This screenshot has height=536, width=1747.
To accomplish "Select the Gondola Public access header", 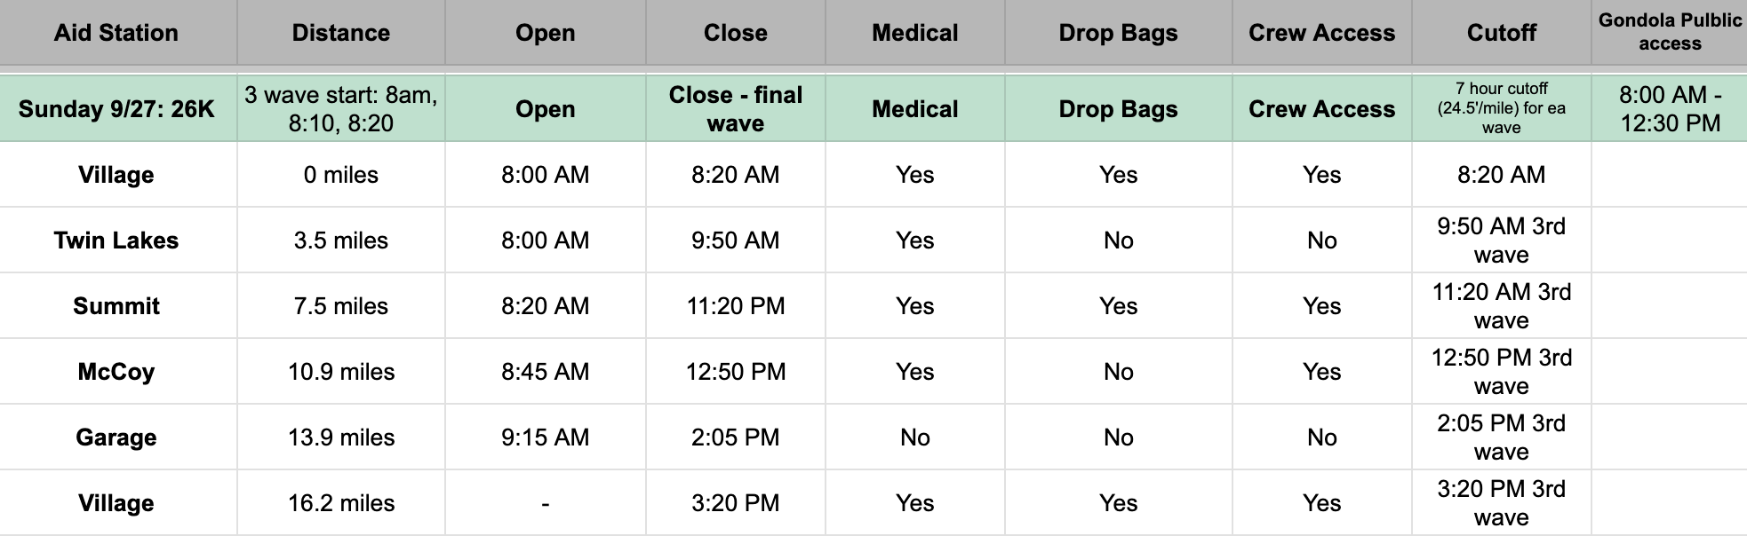I will (x=1670, y=33).
